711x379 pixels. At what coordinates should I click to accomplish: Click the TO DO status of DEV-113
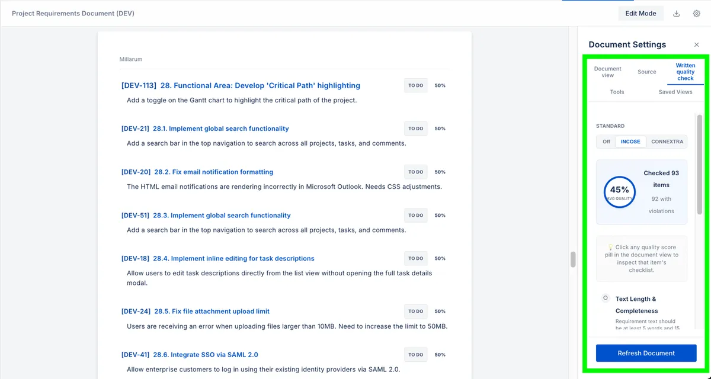[416, 86]
